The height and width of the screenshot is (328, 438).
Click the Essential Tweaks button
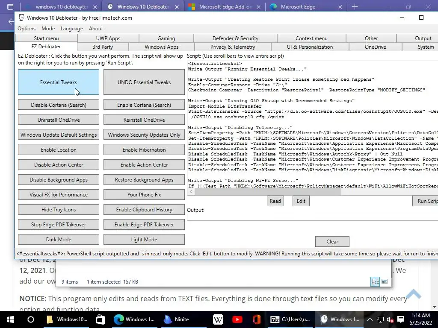tap(58, 82)
